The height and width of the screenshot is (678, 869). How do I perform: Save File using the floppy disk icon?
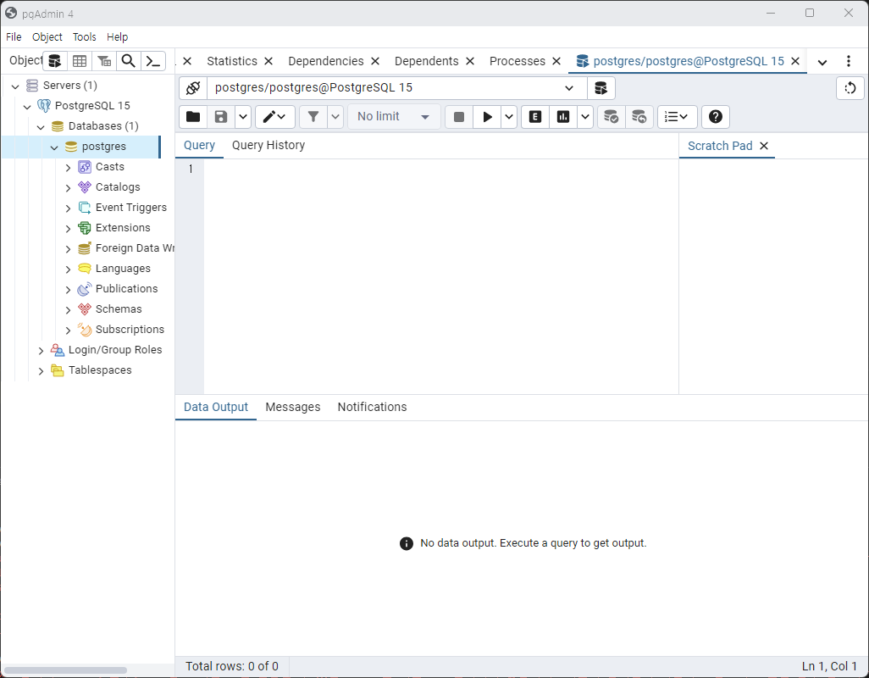click(221, 116)
